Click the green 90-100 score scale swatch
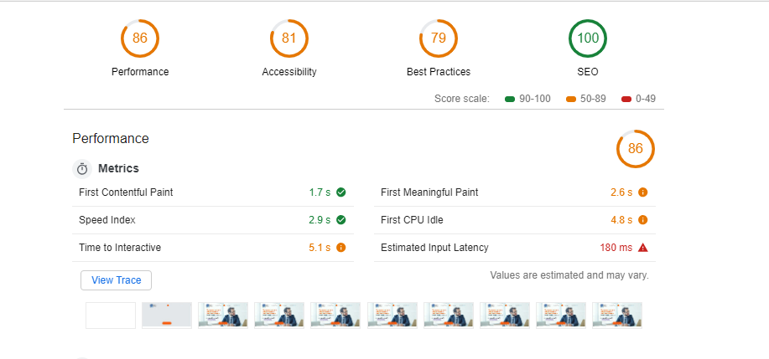 pos(509,99)
